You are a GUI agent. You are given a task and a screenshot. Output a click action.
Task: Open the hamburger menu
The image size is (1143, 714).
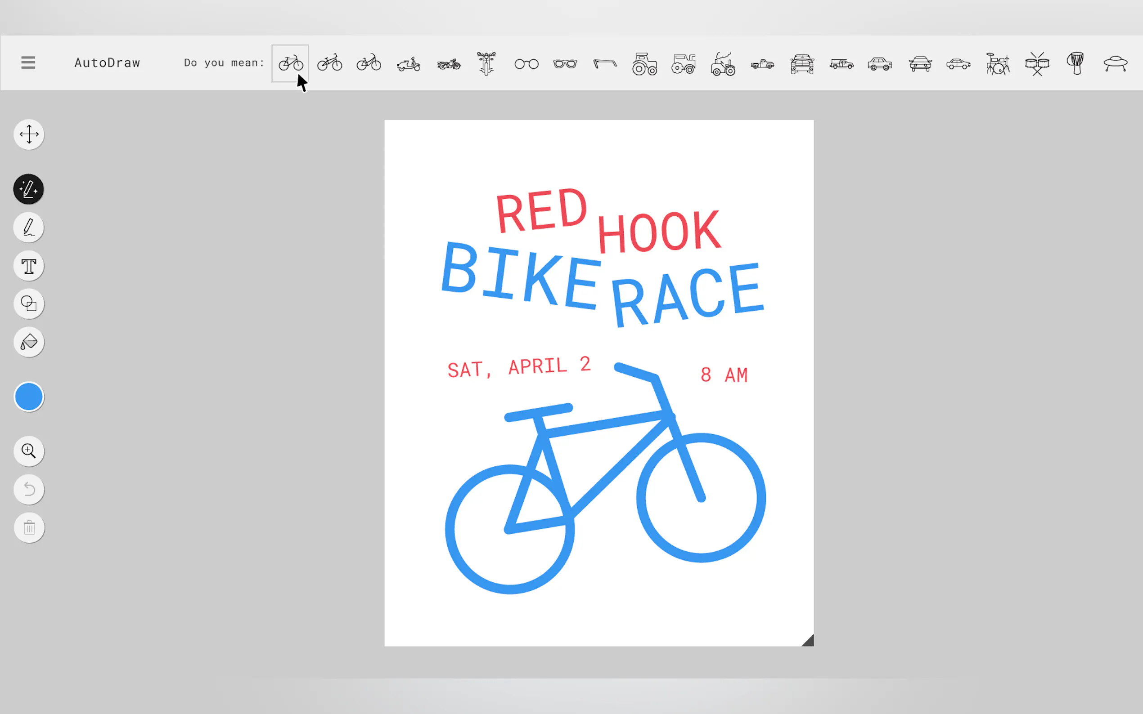point(28,62)
